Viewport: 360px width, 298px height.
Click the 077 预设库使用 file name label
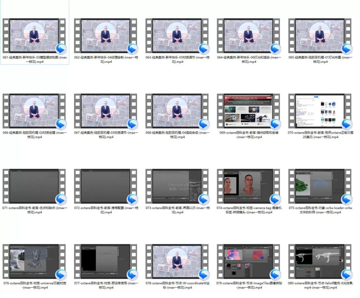click(106, 285)
